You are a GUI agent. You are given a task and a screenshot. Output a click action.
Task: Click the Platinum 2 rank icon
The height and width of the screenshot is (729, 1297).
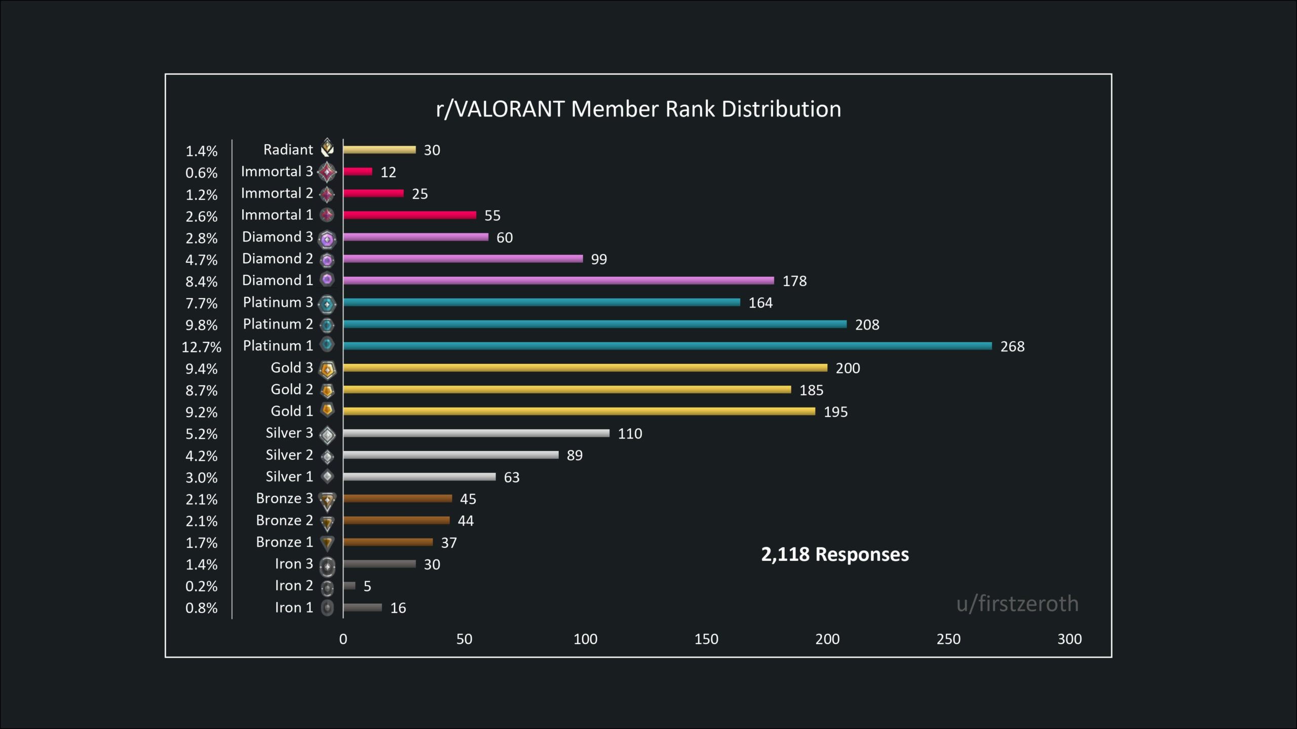click(x=327, y=325)
